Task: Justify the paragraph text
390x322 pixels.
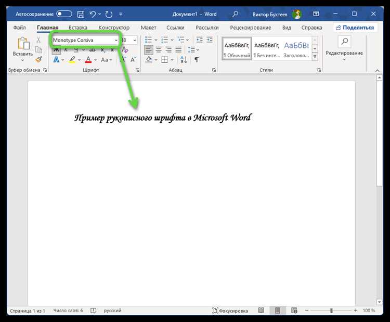Action: [178, 50]
